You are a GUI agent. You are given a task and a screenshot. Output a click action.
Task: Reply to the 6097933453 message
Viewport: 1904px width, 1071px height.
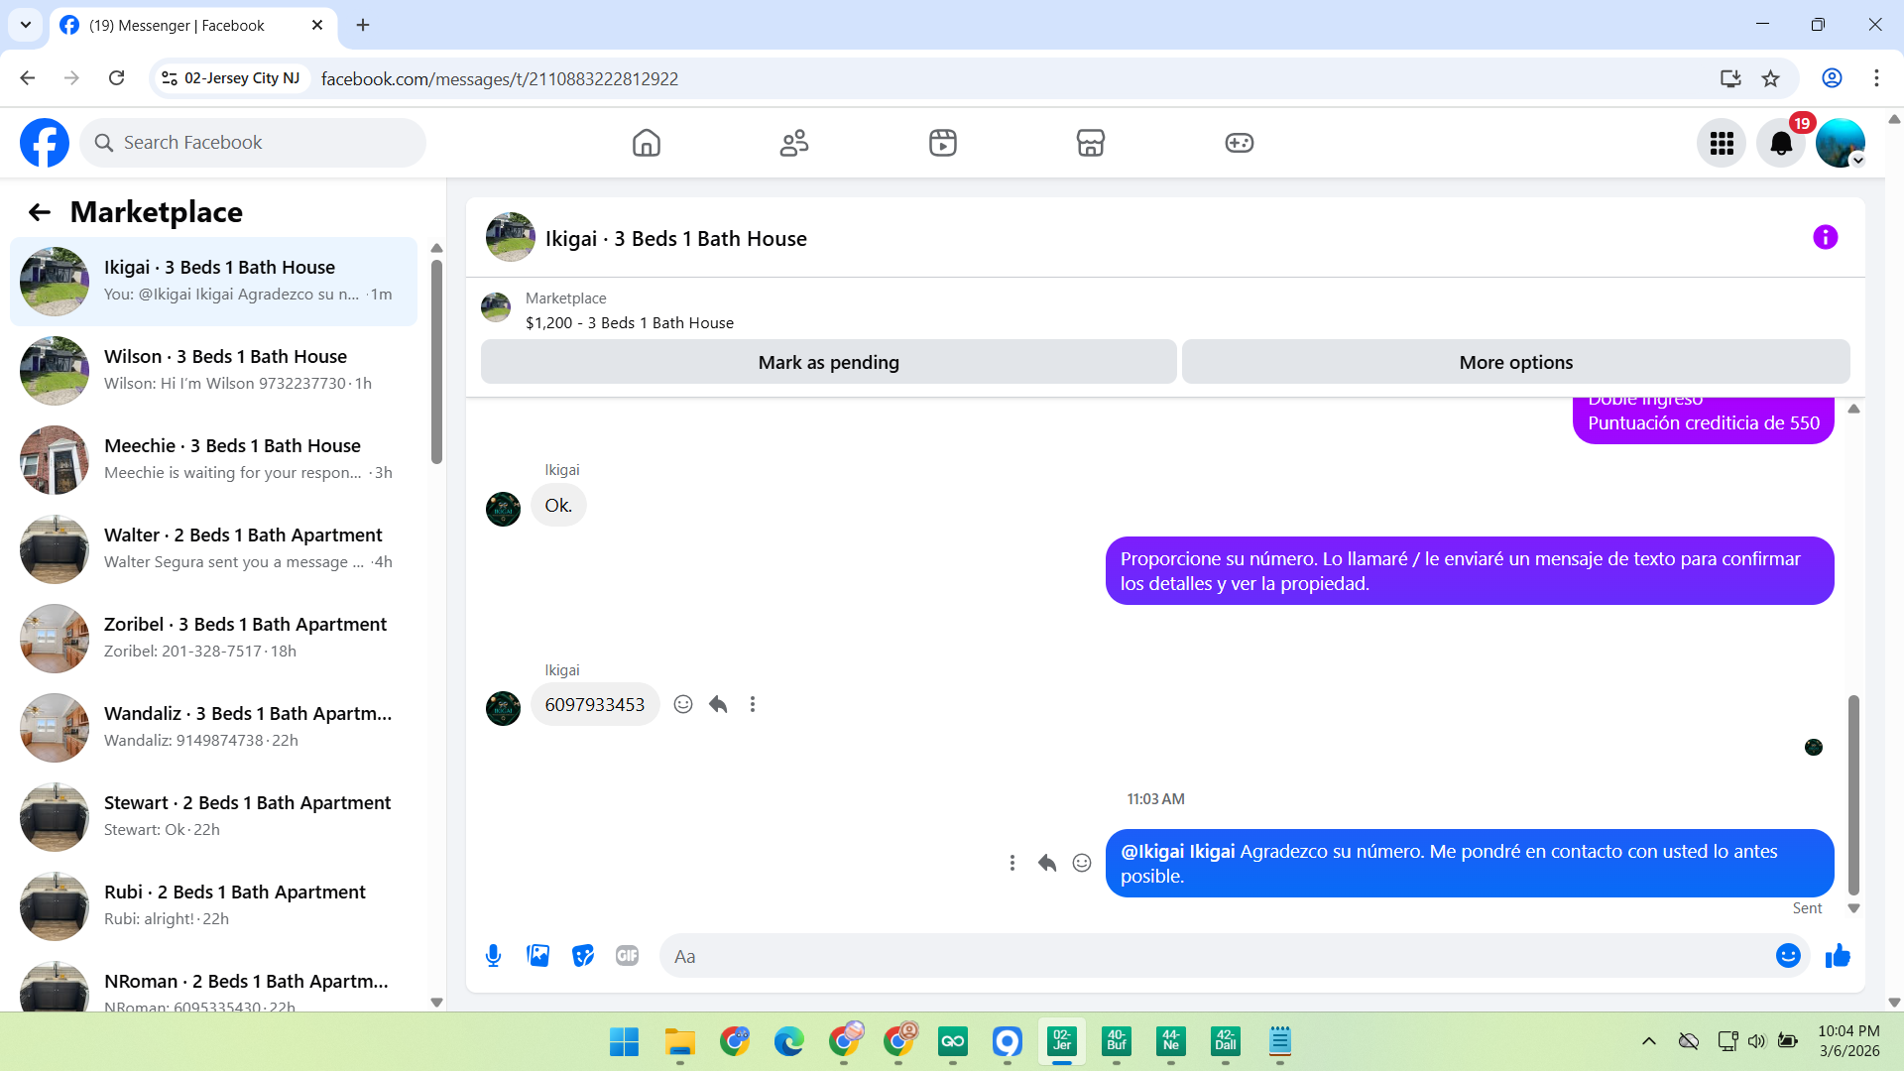(x=718, y=704)
